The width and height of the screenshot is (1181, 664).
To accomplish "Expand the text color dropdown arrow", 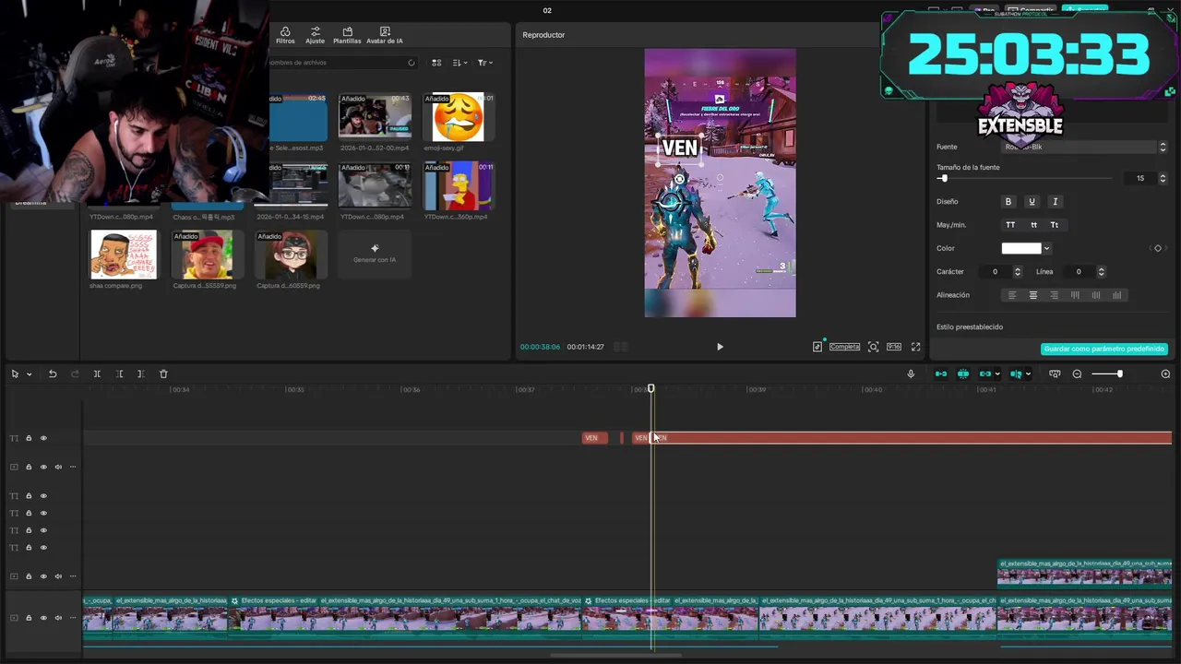I will tap(1046, 248).
